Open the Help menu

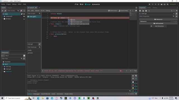click(24, 4)
